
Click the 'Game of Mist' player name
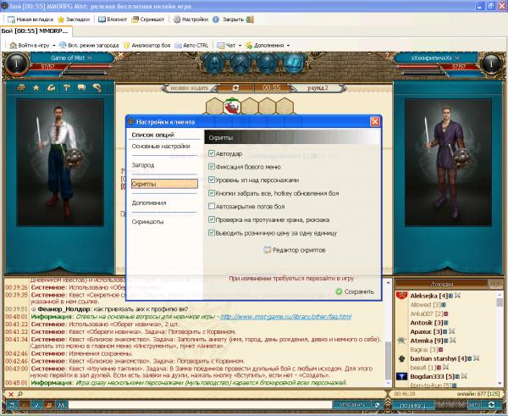tap(68, 58)
